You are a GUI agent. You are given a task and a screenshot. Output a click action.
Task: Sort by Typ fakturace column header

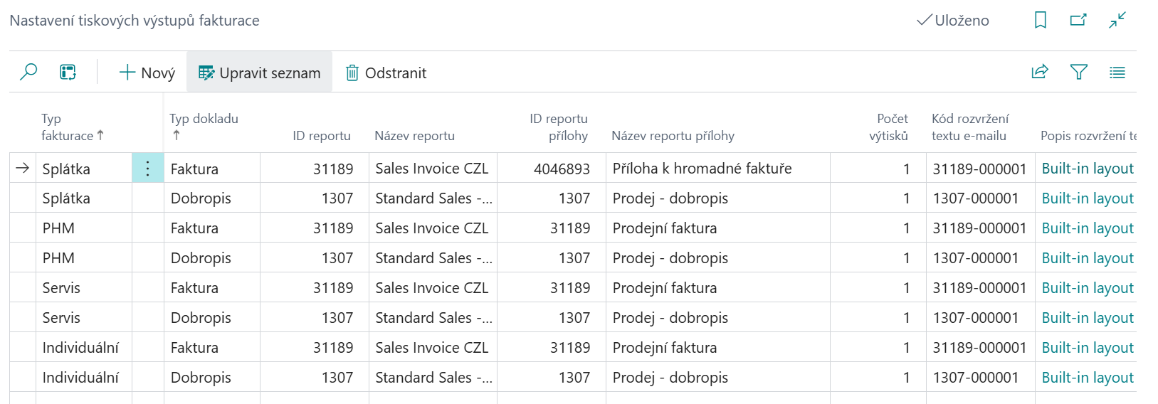click(x=71, y=127)
